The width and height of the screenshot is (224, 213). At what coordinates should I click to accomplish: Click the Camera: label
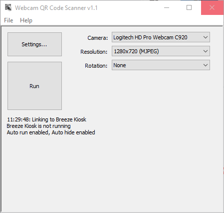point(98,38)
